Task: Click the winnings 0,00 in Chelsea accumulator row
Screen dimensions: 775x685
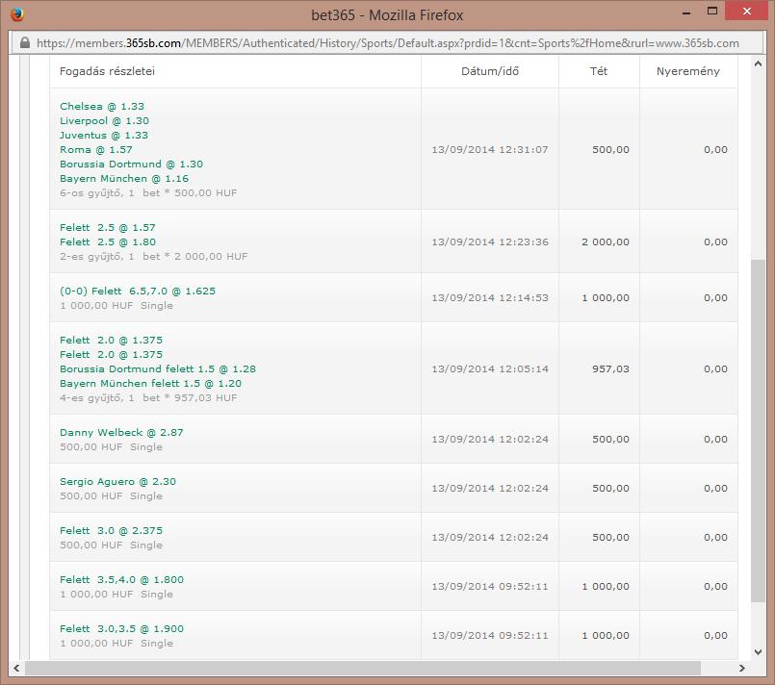Action: [x=715, y=150]
